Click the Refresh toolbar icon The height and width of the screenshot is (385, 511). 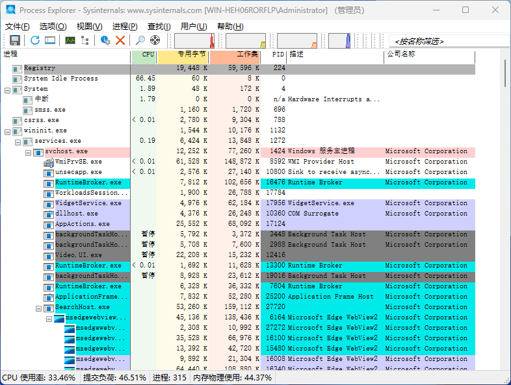[x=35, y=40]
